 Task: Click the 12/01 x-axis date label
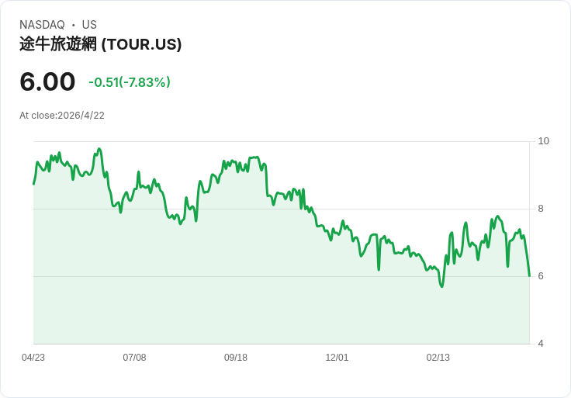tap(337, 358)
